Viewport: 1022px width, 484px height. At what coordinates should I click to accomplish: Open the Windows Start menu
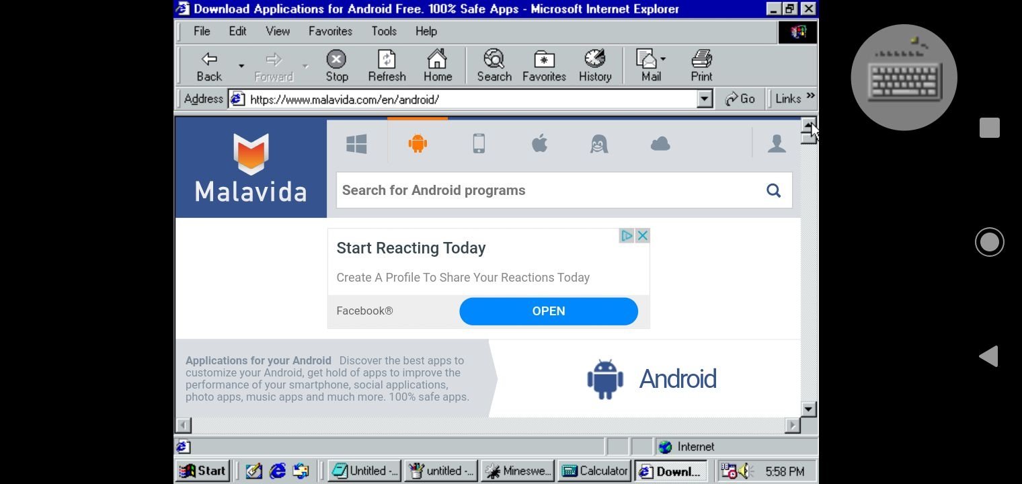(x=203, y=471)
